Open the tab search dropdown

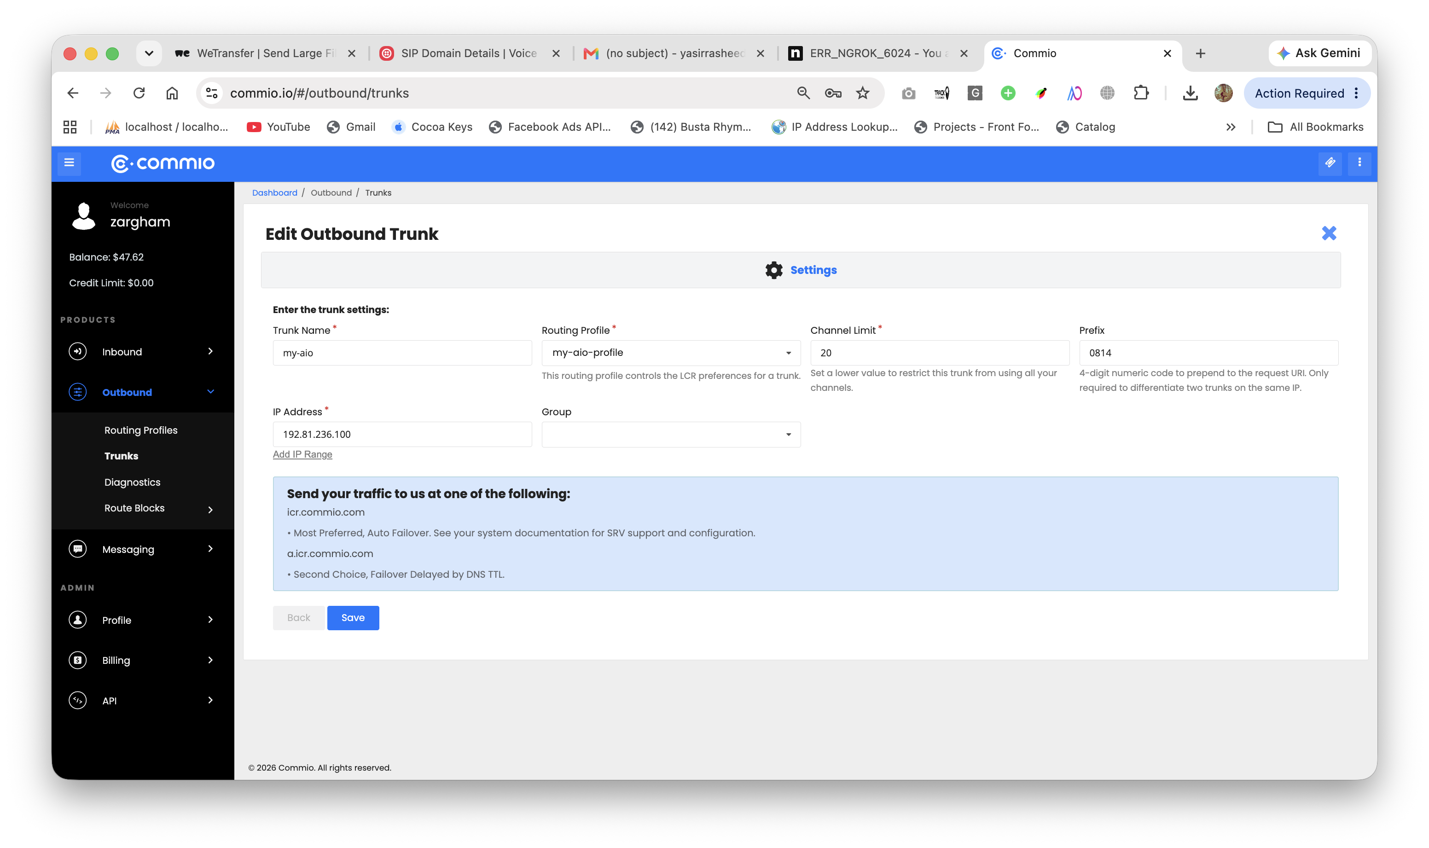(x=149, y=53)
